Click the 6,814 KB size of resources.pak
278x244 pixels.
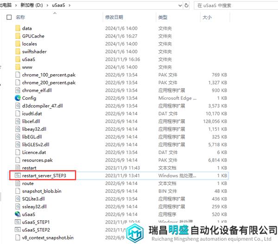218,160
